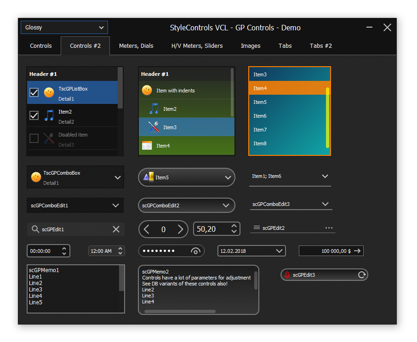Image resolution: width=417 pixels, height=342 pixels.
Task: Click the Disabled item checkbox
Action: [x=34, y=138]
